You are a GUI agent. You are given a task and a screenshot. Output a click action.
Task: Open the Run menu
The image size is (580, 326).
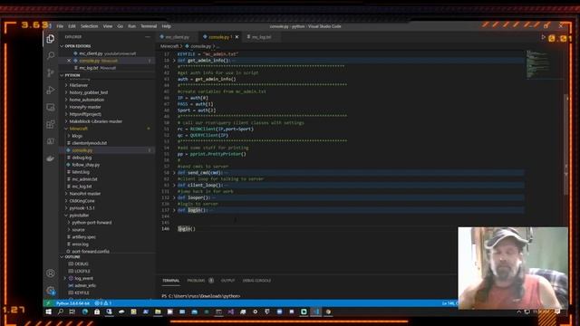pos(131,26)
